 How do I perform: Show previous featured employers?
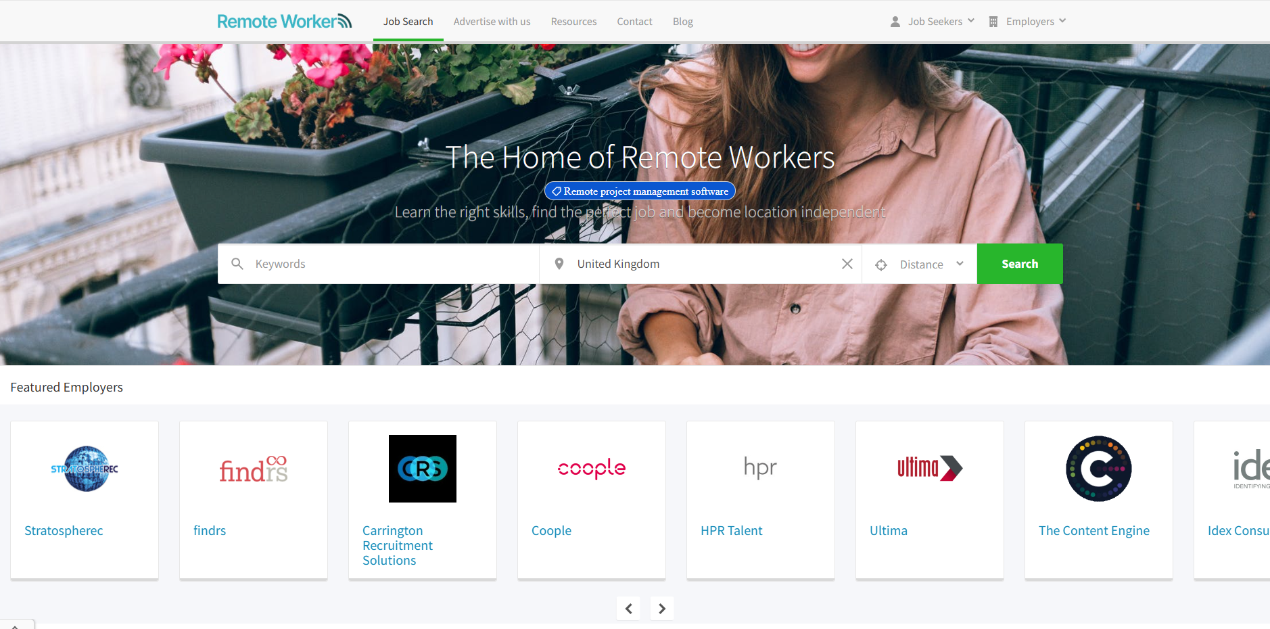tap(628, 609)
